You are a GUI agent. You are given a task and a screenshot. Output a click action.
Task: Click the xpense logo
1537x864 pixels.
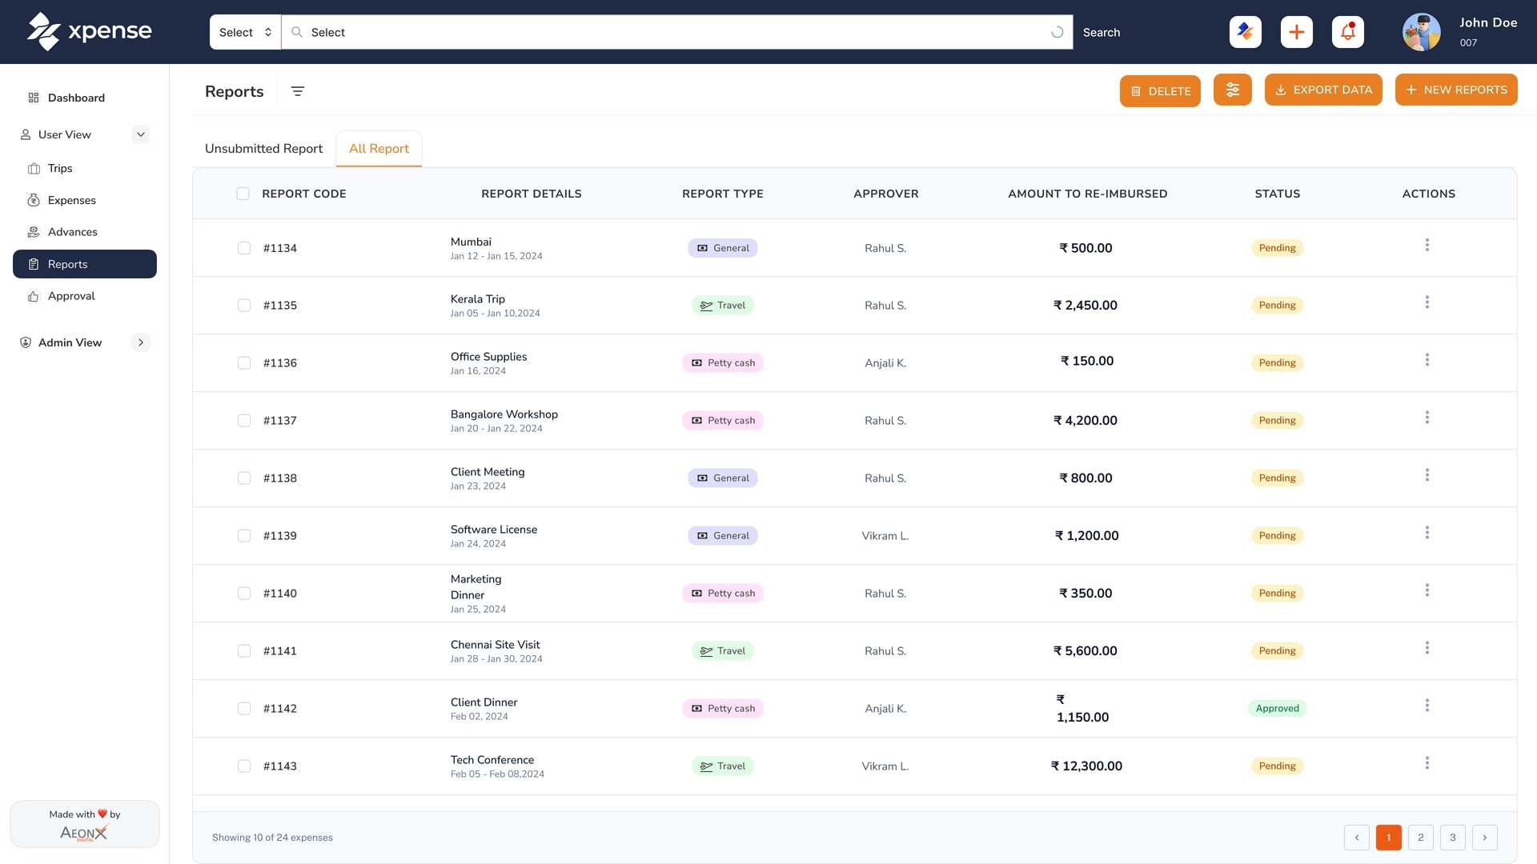[89, 31]
